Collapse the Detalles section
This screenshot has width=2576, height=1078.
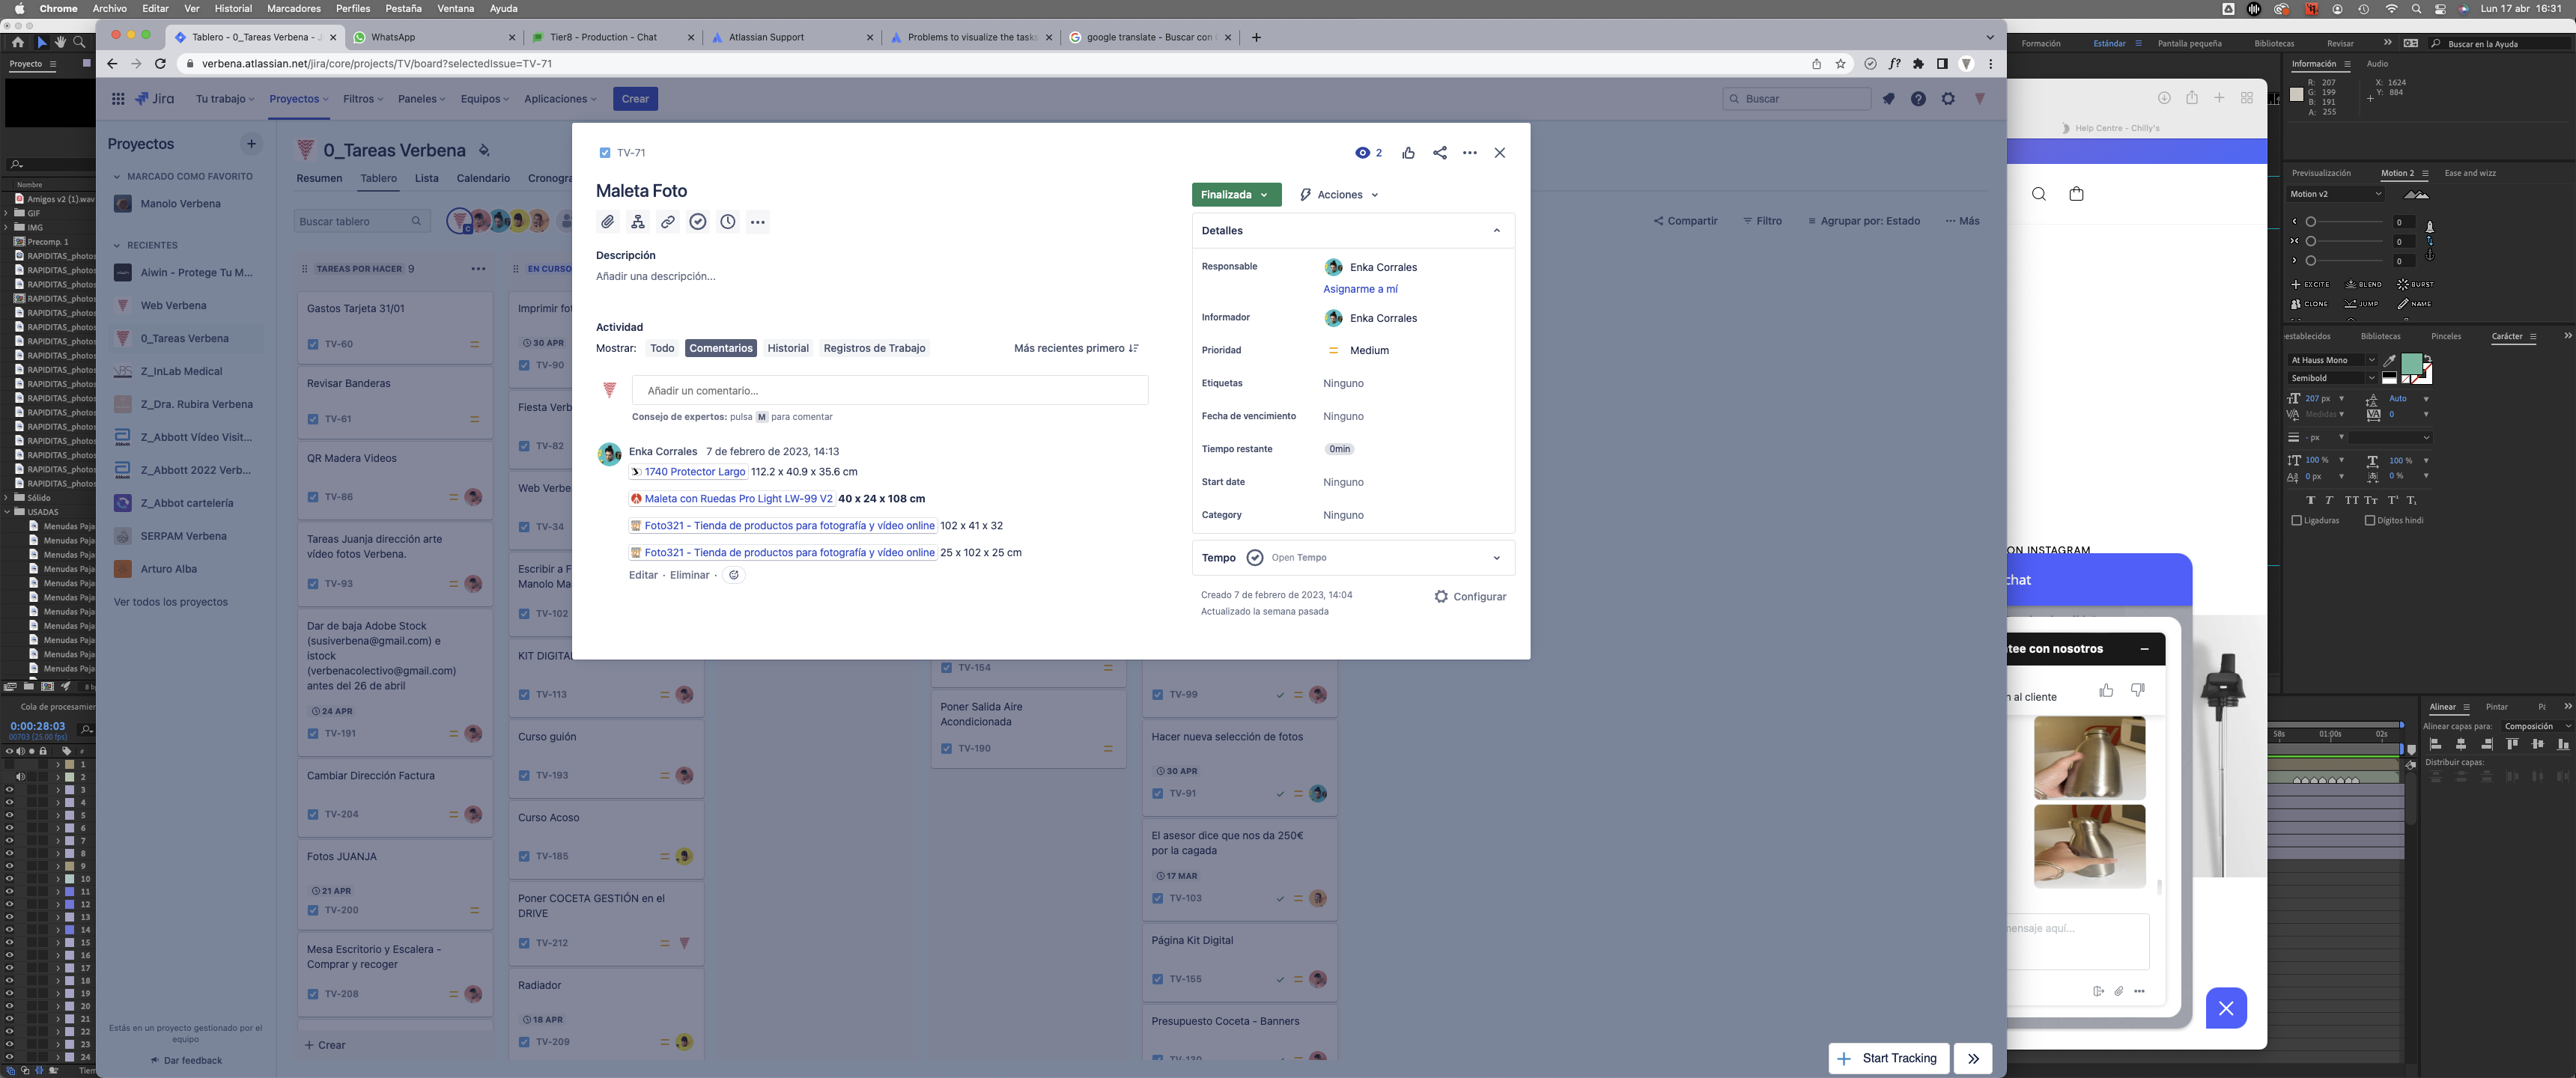pyautogui.click(x=1497, y=230)
